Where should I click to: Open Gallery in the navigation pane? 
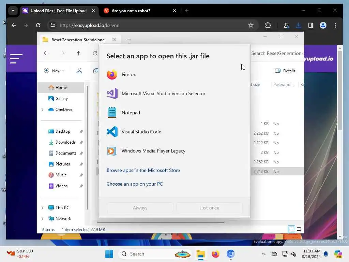click(x=61, y=99)
